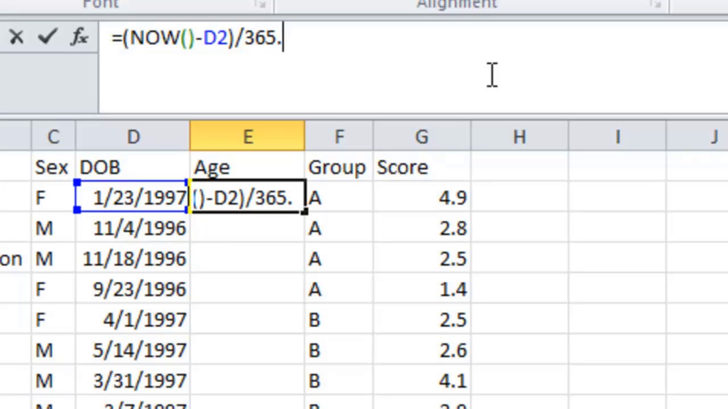
Task: Select the Score cell showing 4.1
Action: [x=422, y=381]
